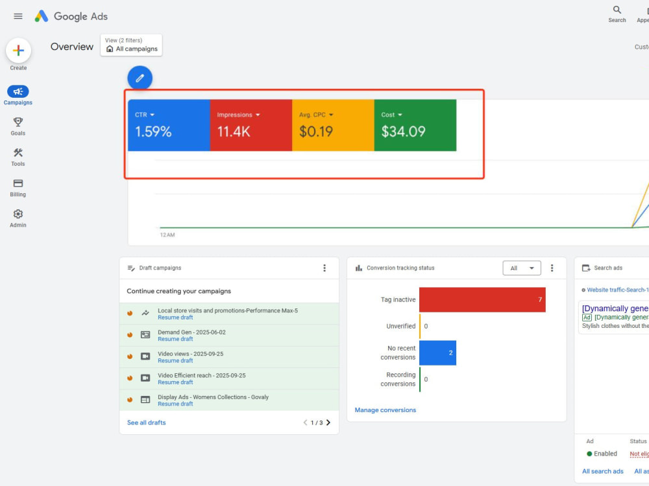Open Conversion tracking status three-dot menu
Image resolution: width=649 pixels, height=486 pixels.
[x=552, y=268]
